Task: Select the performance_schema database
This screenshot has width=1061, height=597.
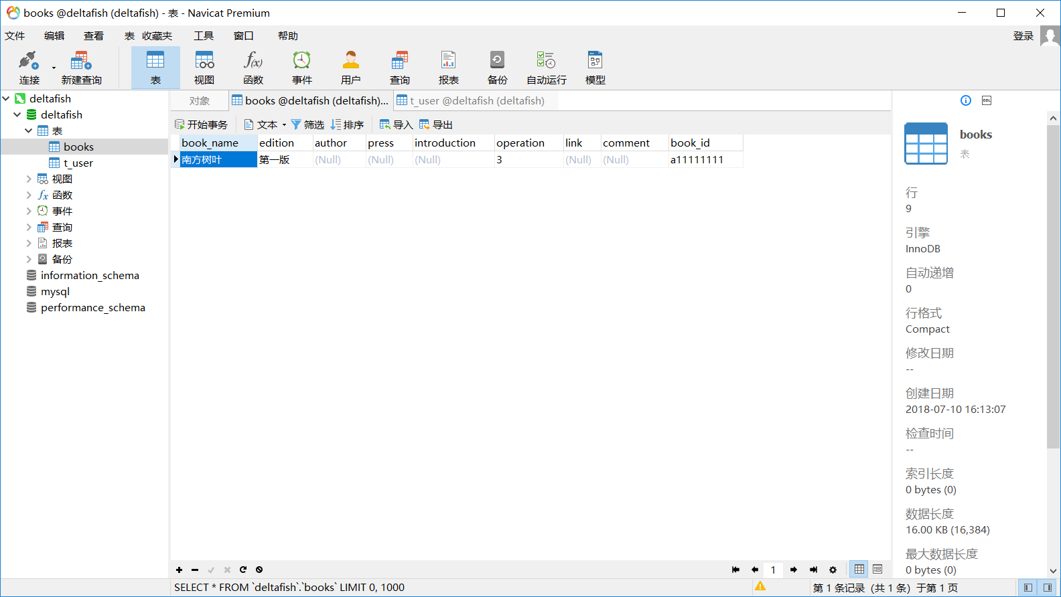Action: pyautogui.click(x=92, y=307)
